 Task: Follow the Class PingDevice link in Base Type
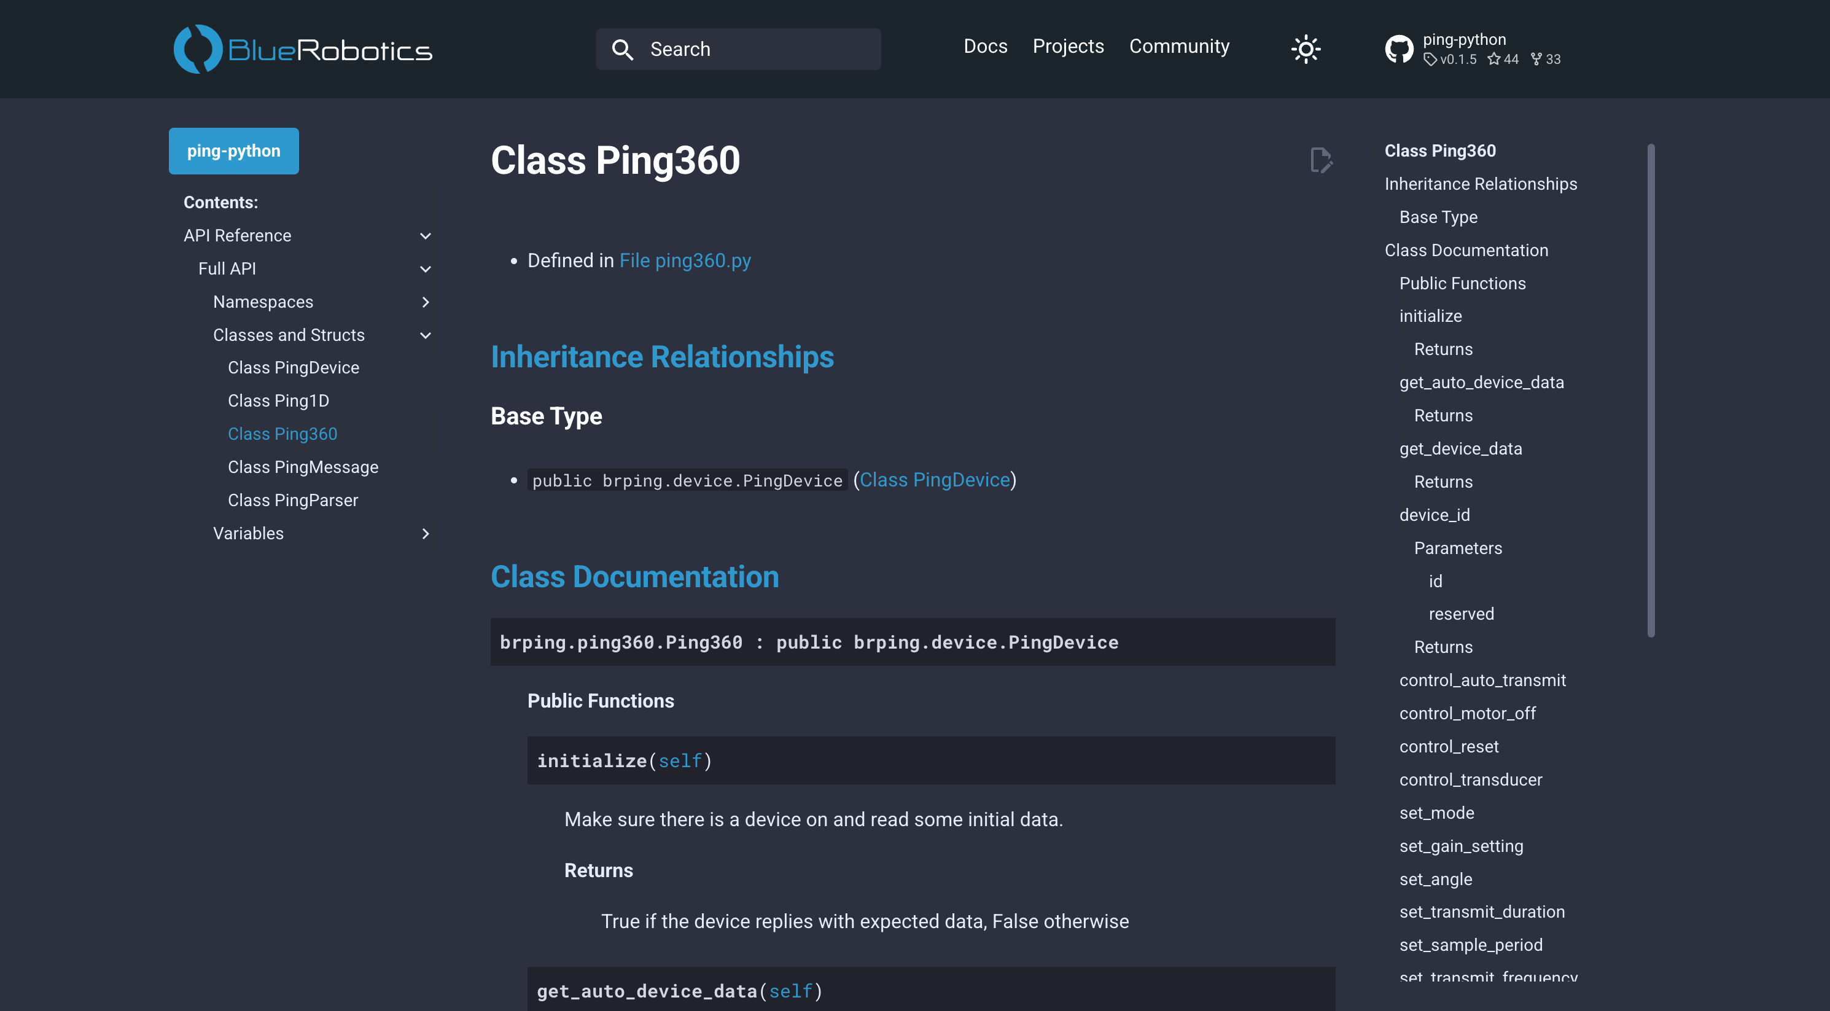(934, 480)
